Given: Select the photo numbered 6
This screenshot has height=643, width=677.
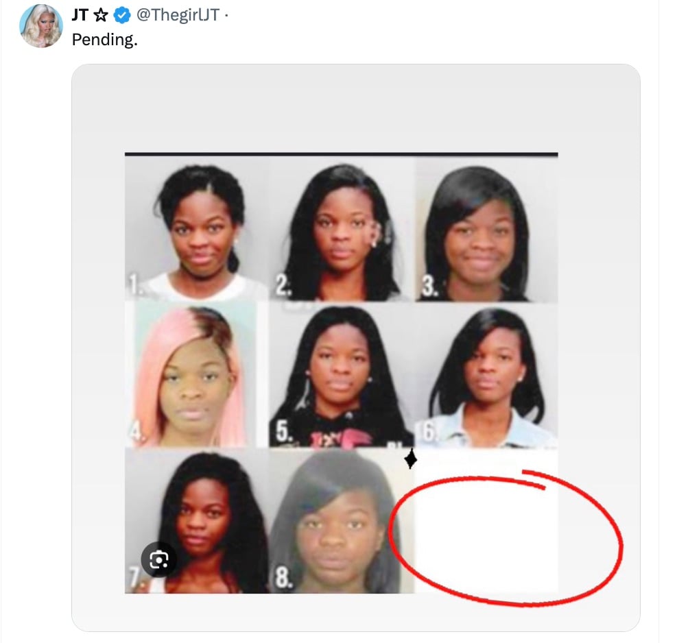Looking at the screenshot, I should coord(486,374).
